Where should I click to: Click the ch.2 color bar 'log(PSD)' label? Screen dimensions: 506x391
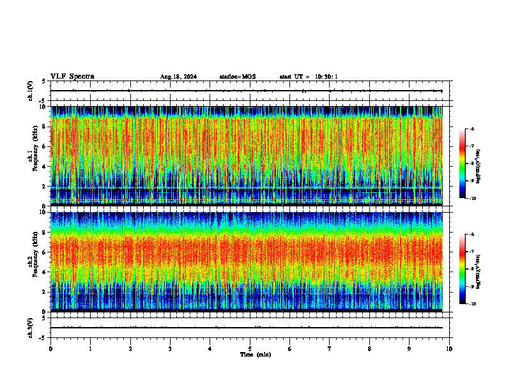click(x=479, y=272)
